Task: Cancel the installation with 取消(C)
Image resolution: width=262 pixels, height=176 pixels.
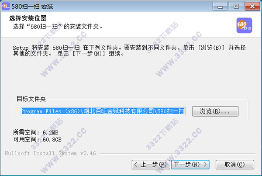Action: pos(235,165)
